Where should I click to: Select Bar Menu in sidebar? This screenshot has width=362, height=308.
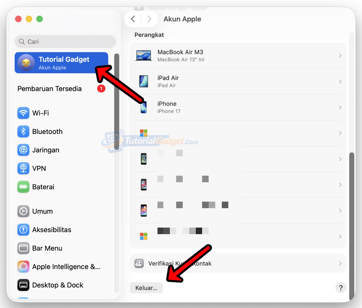coord(47,248)
